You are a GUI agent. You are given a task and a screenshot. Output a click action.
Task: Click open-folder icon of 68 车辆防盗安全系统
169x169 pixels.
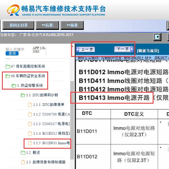(x=8, y=76)
